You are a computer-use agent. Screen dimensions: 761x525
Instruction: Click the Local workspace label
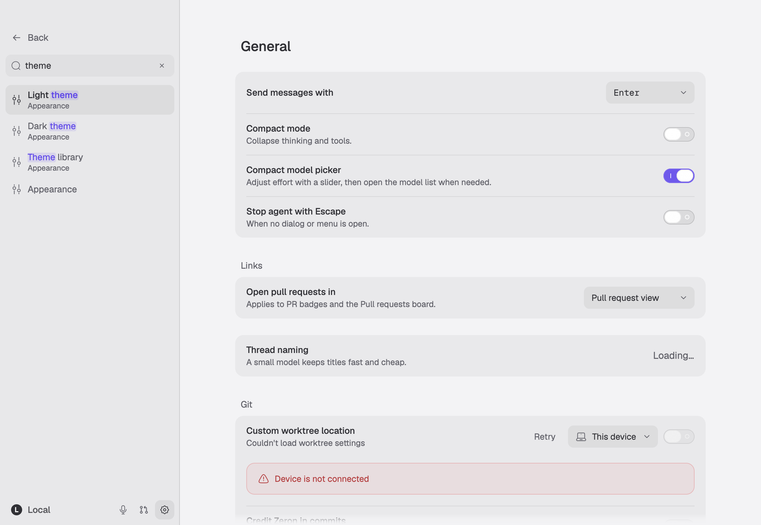39,510
